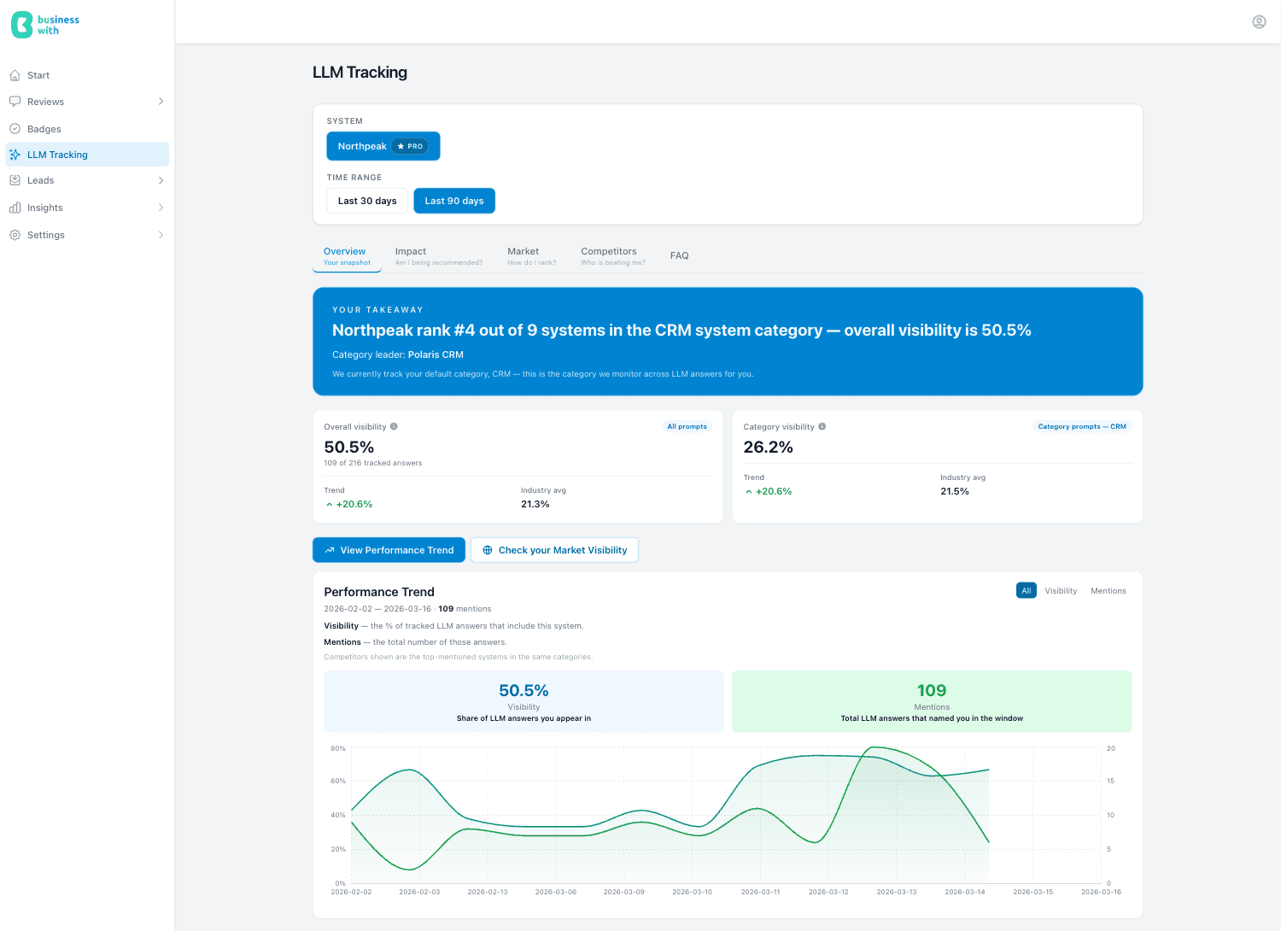Open Badges in the sidebar
Image resolution: width=1281 pixels, height=931 pixels.
tap(87, 129)
